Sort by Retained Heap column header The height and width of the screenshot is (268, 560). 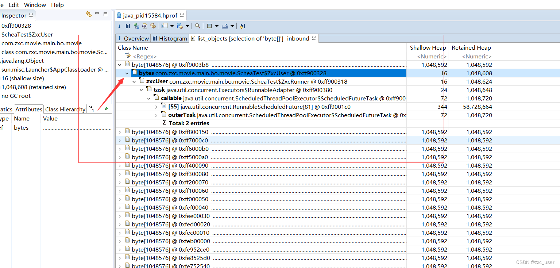click(471, 48)
